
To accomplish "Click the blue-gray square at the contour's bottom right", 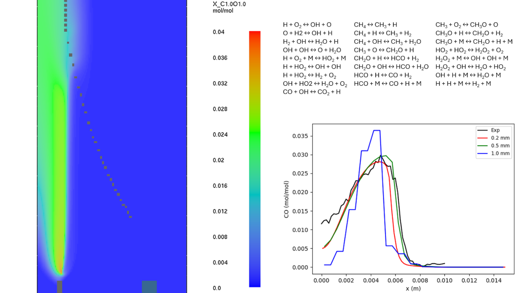I will (149, 287).
